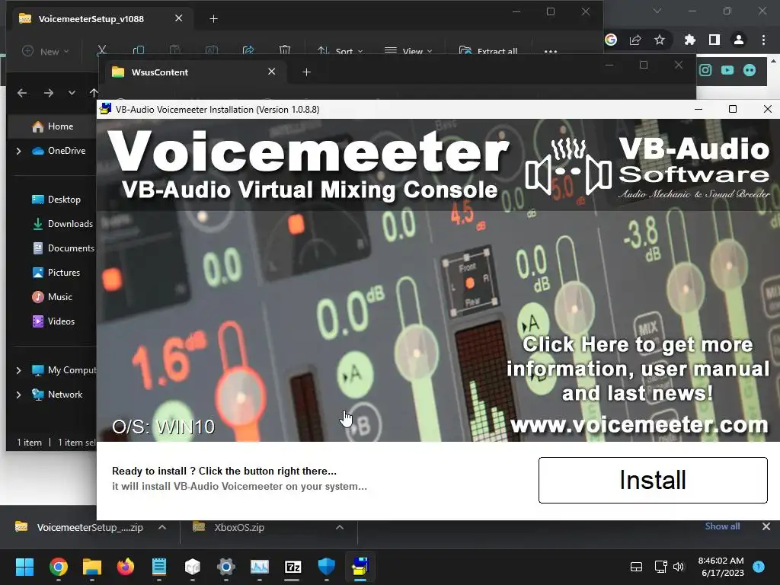The image size is (780, 585).
Task: Click Extract all in Explorer toolbar
Action: pos(488,51)
